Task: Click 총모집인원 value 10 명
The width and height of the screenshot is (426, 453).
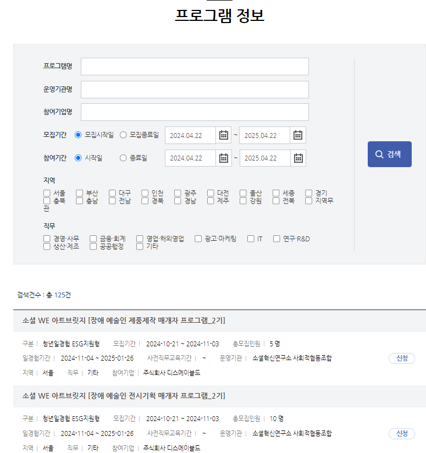Action: coord(276,418)
